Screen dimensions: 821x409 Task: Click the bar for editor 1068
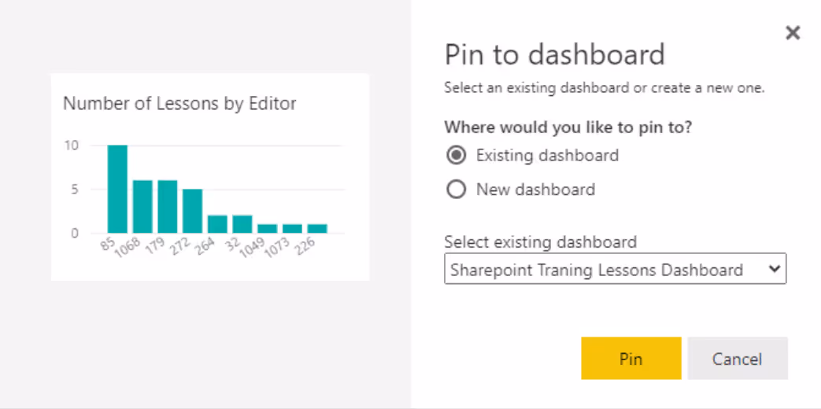point(142,206)
